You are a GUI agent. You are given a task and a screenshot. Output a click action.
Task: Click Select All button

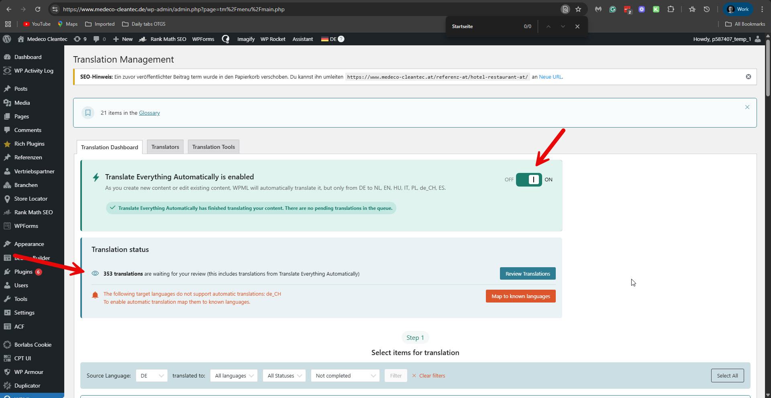tap(728, 376)
